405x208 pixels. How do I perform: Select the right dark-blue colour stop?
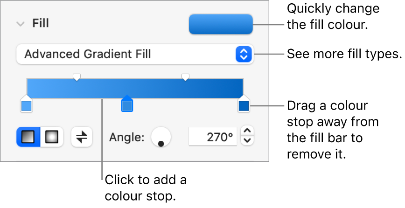click(244, 106)
